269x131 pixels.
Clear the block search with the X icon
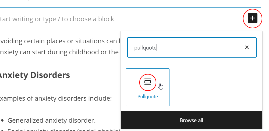pos(247,47)
